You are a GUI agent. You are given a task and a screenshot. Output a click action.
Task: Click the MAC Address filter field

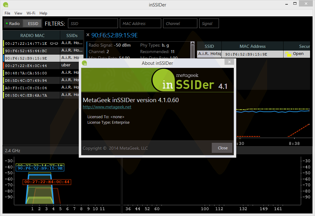tap(141, 23)
